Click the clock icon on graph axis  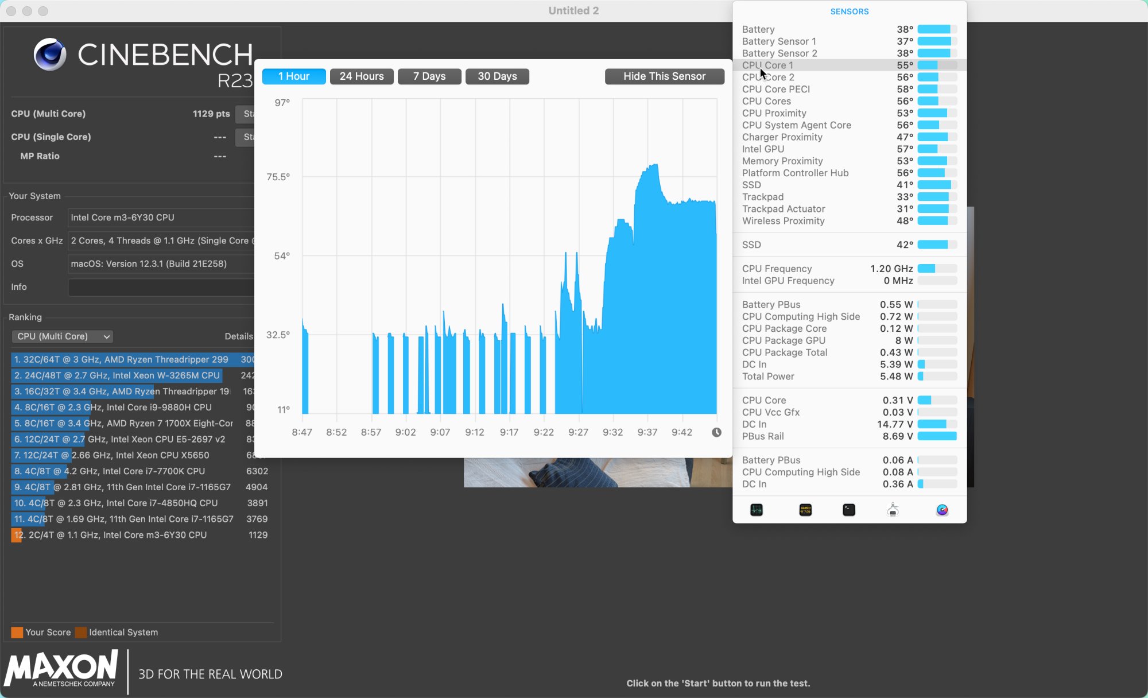tap(716, 432)
